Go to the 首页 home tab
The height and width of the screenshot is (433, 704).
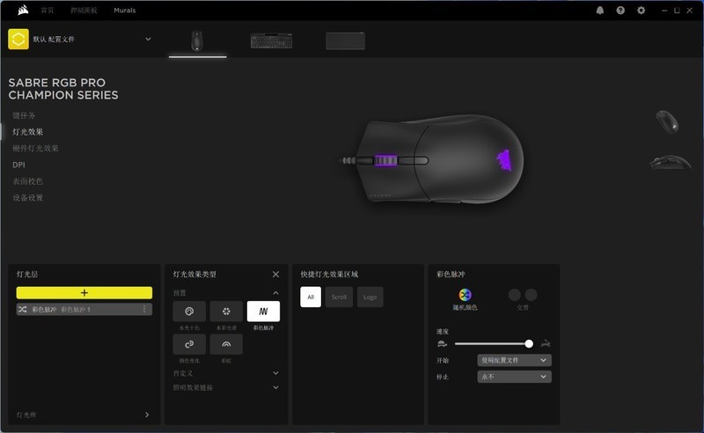[x=48, y=10]
